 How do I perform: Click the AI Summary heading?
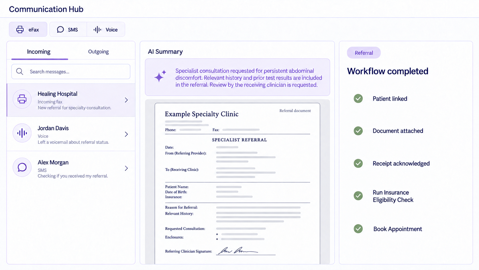165,52
